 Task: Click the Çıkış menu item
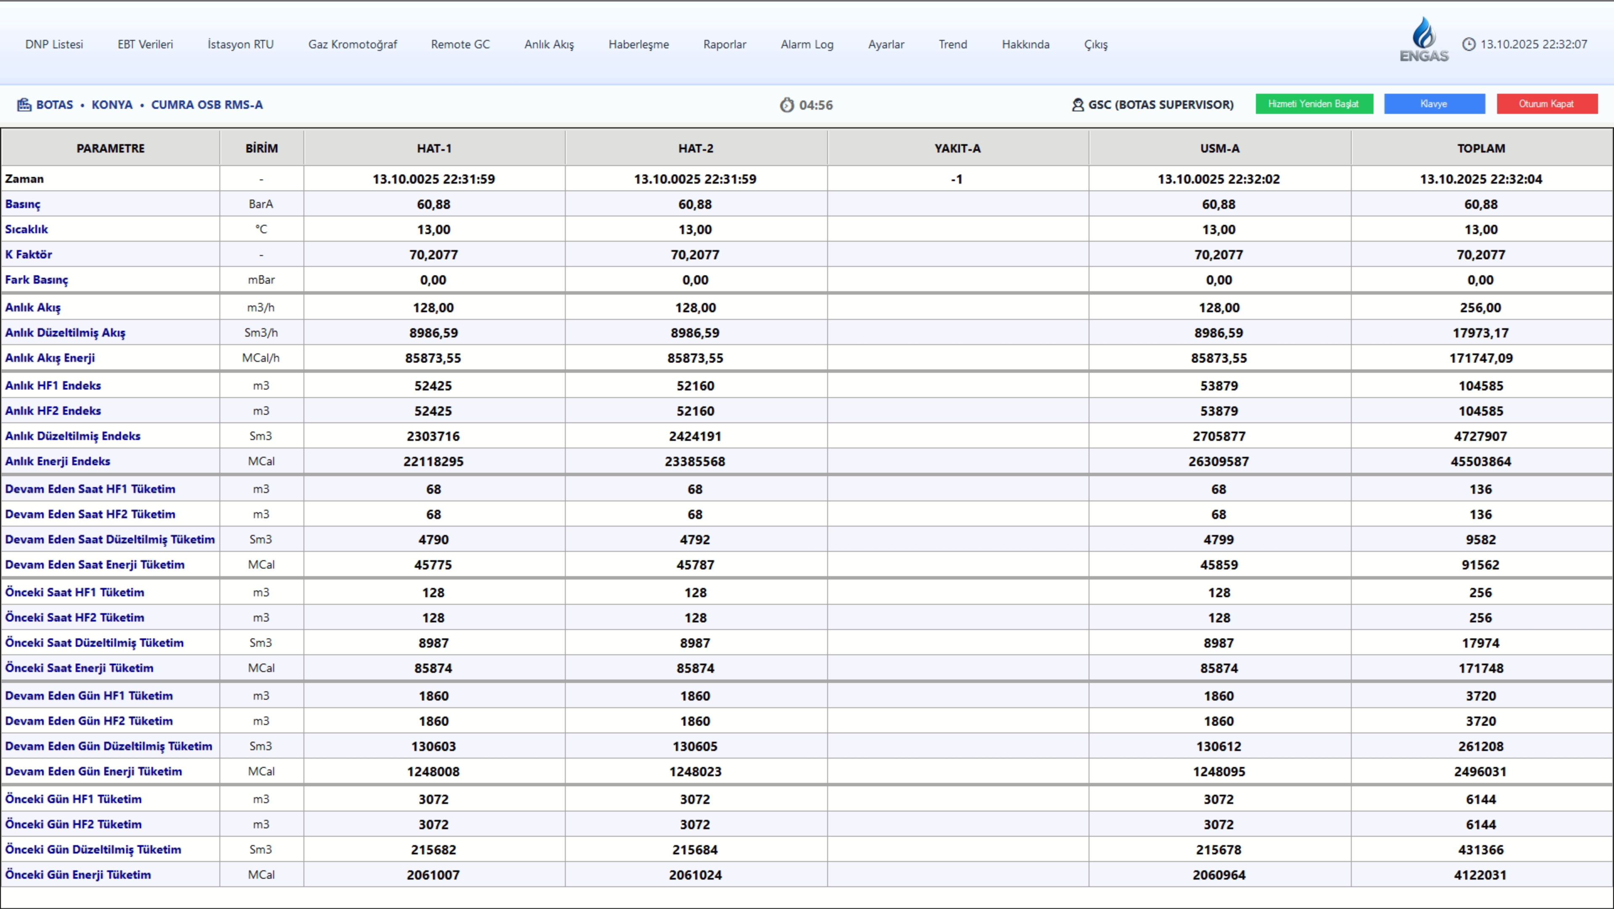[1096, 45]
